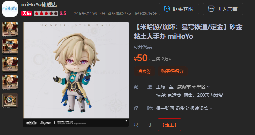Select the fifth thumbnail showing framed artwork
The height and width of the screenshot is (135, 255).
click(x=10, y=100)
